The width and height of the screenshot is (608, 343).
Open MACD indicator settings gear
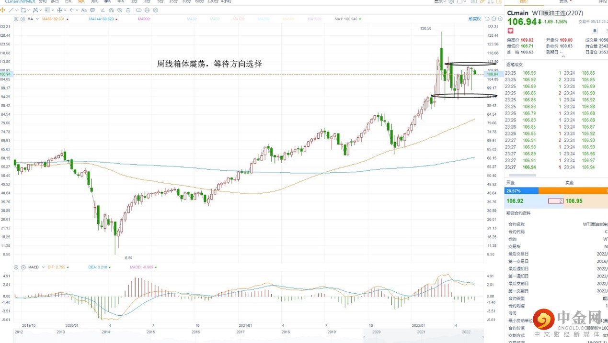coord(16,267)
